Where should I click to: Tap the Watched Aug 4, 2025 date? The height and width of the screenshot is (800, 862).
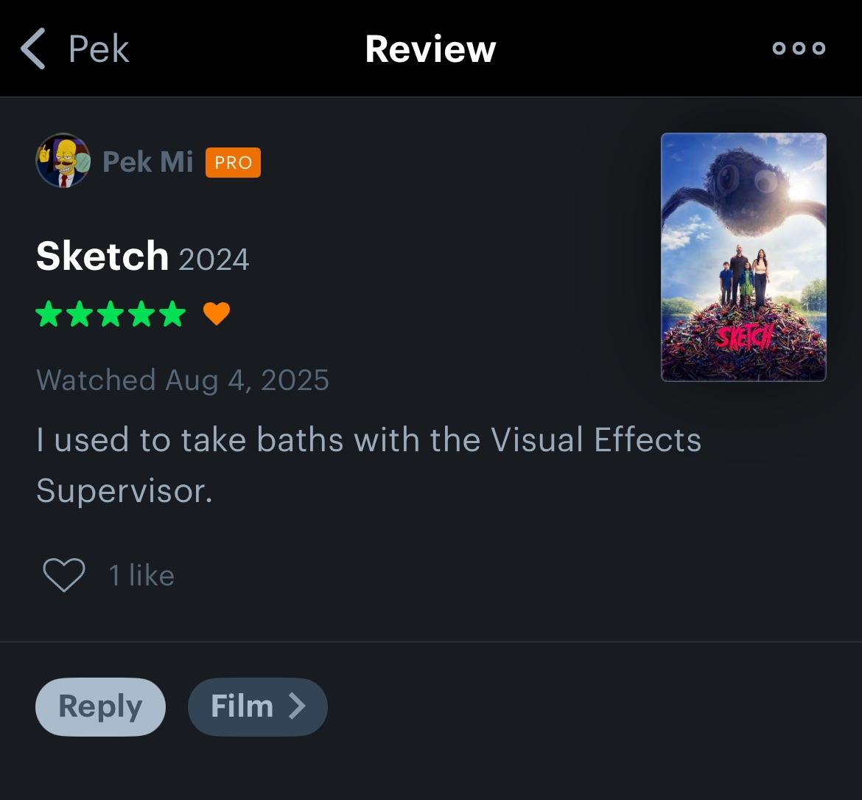pyautogui.click(x=183, y=380)
